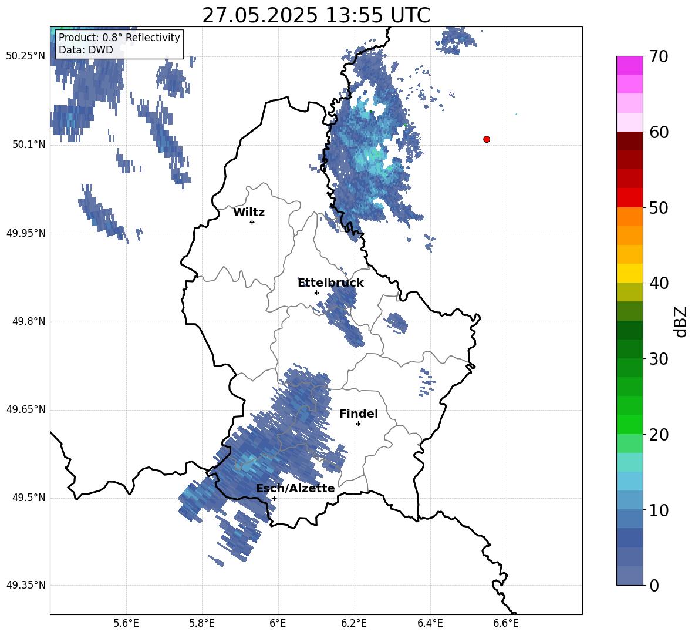
Task: Click the 50 value on the colorbar
Action: pyautogui.click(x=659, y=207)
